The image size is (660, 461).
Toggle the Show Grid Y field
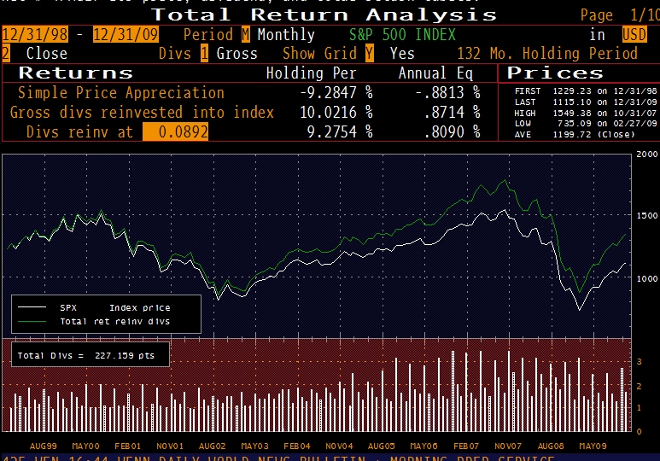click(x=369, y=53)
